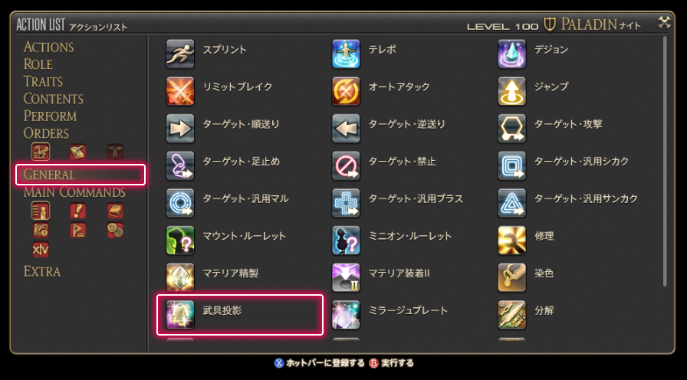Select the Sprint (スプリント) action icon
This screenshot has height=380, width=687.
180,54
